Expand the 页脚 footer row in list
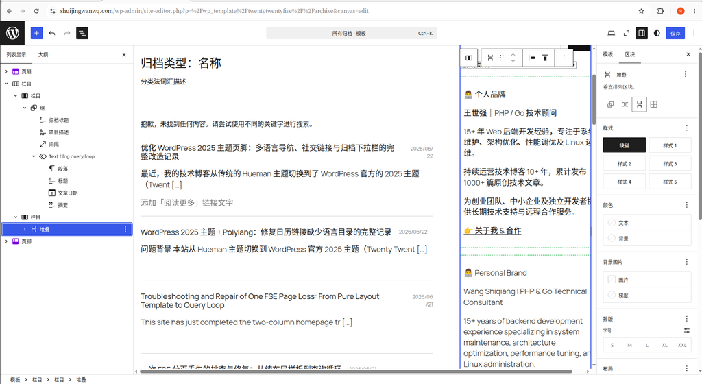702x384 pixels. pos(6,241)
